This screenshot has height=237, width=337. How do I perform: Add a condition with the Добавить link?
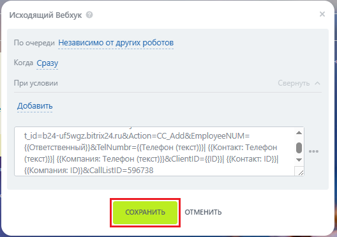[x=35, y=106]
